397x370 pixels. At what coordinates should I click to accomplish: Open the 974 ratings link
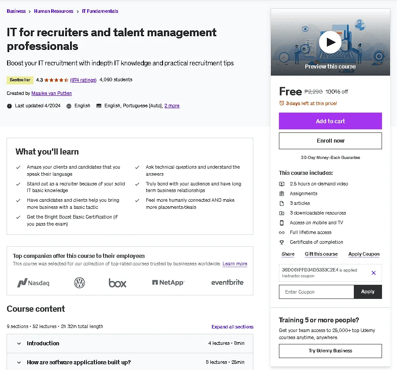click(83, 80)
